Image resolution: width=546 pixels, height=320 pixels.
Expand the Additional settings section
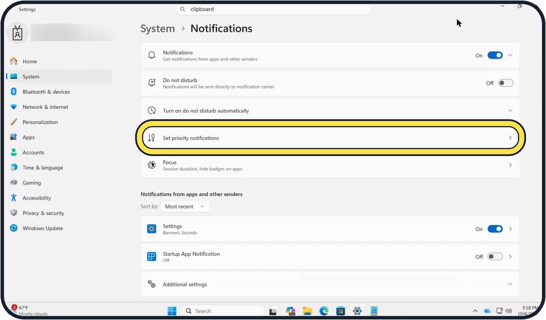tap(511, 284)
